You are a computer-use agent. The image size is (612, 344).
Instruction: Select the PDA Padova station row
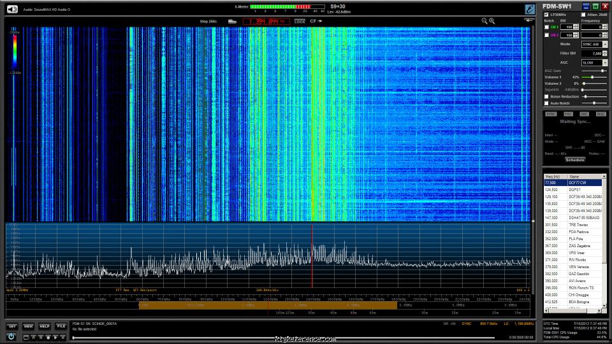click(573, 232)
